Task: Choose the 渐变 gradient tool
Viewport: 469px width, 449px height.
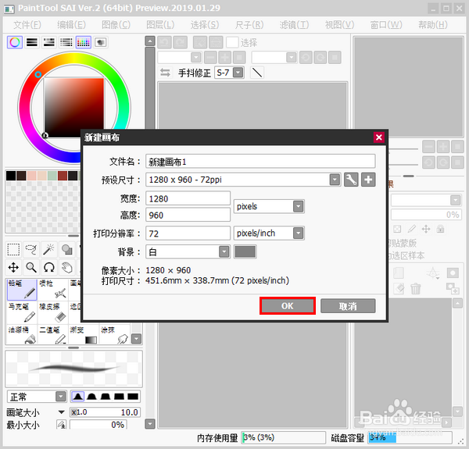Action: tap(84, 334)
